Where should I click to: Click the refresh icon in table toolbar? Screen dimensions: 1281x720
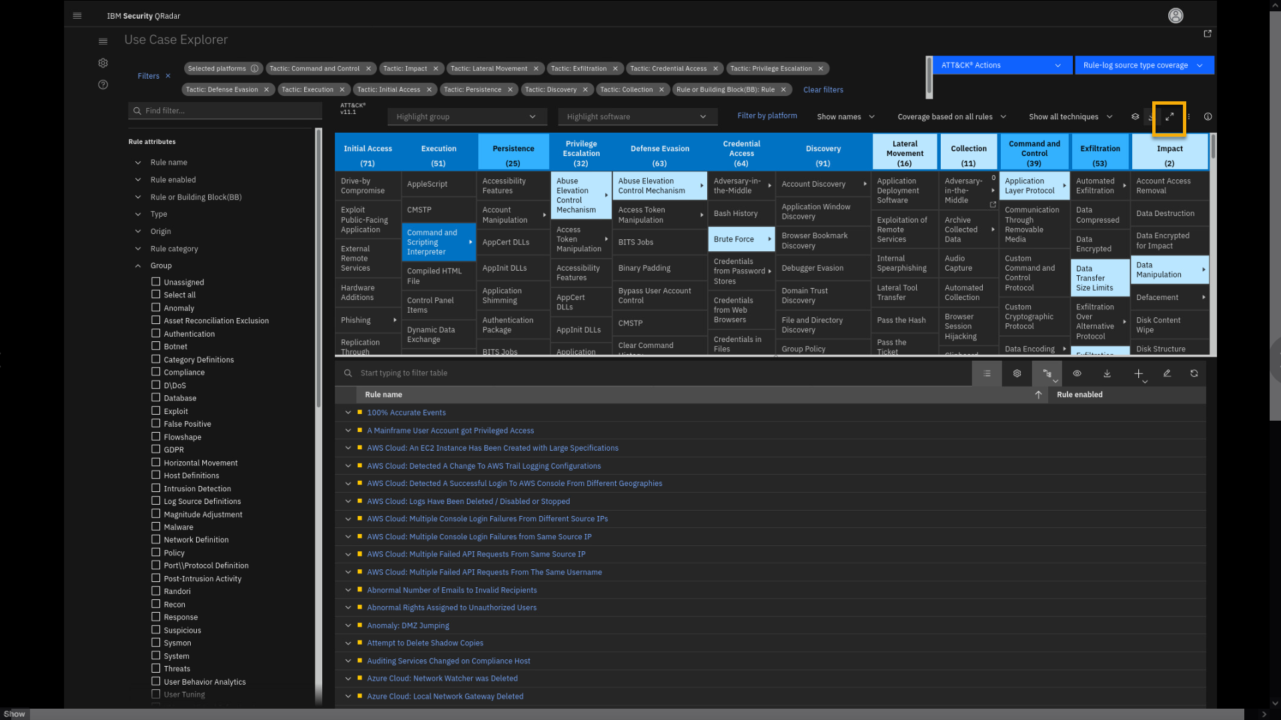[1194, 373]
